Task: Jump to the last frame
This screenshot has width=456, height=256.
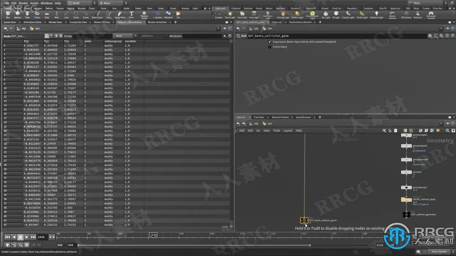Action: click(33, 237)
